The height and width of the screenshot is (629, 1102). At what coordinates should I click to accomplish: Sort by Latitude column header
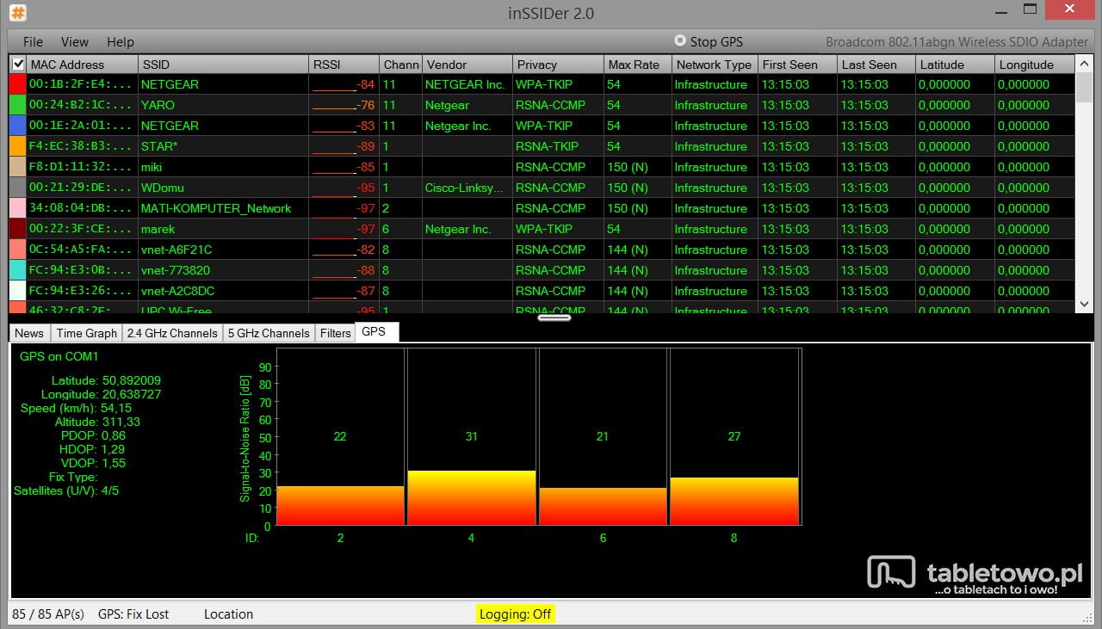tap(956, 65)
